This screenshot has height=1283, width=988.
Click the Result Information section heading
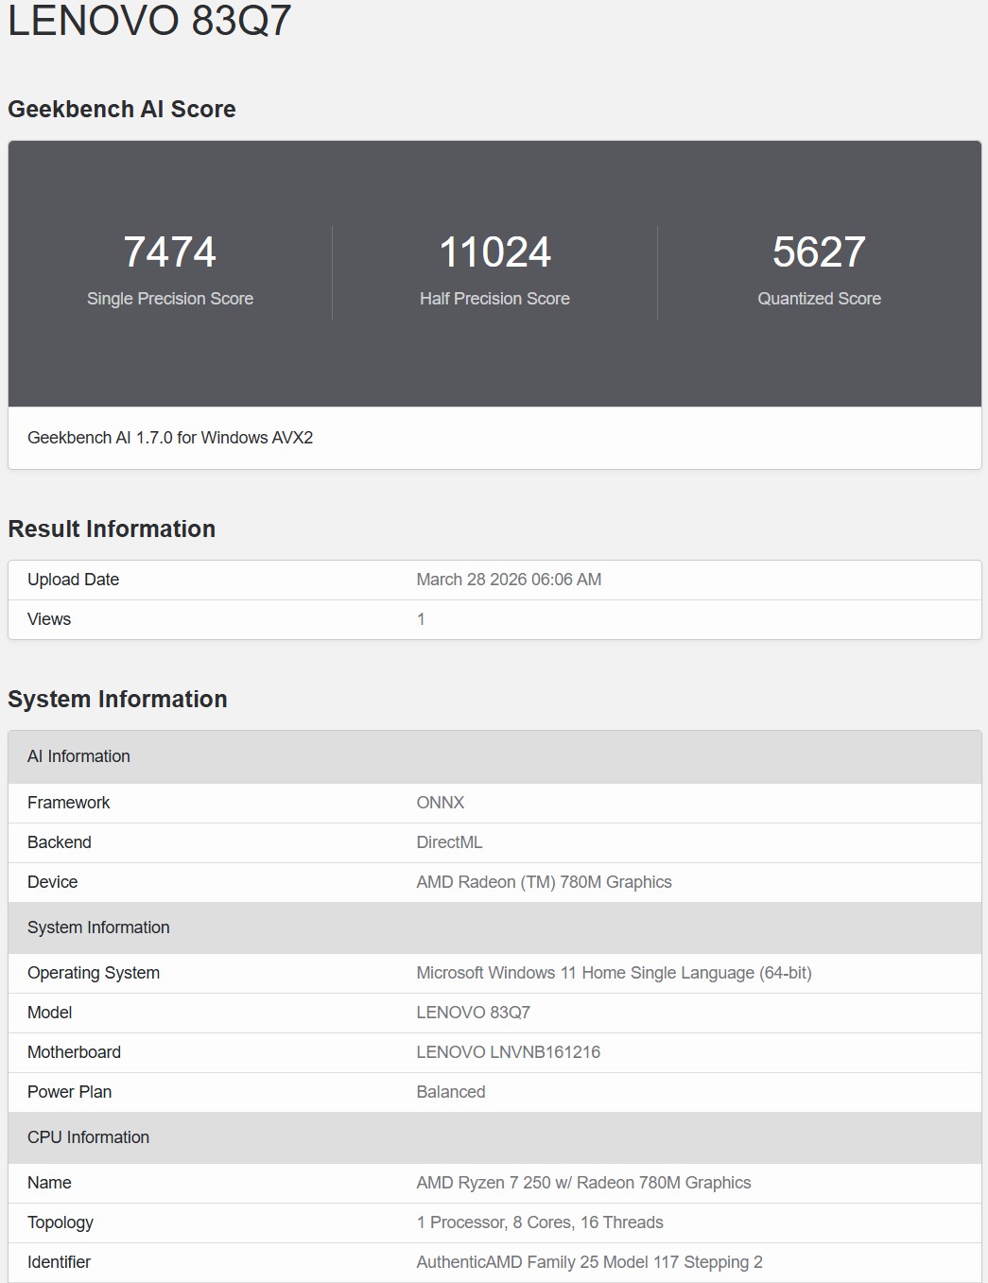111,529
